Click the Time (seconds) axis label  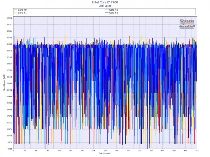105,153
